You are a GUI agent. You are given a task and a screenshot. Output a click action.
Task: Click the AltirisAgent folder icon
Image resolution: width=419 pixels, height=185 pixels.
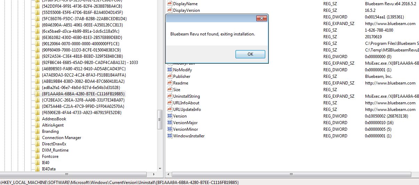[38, 125]
